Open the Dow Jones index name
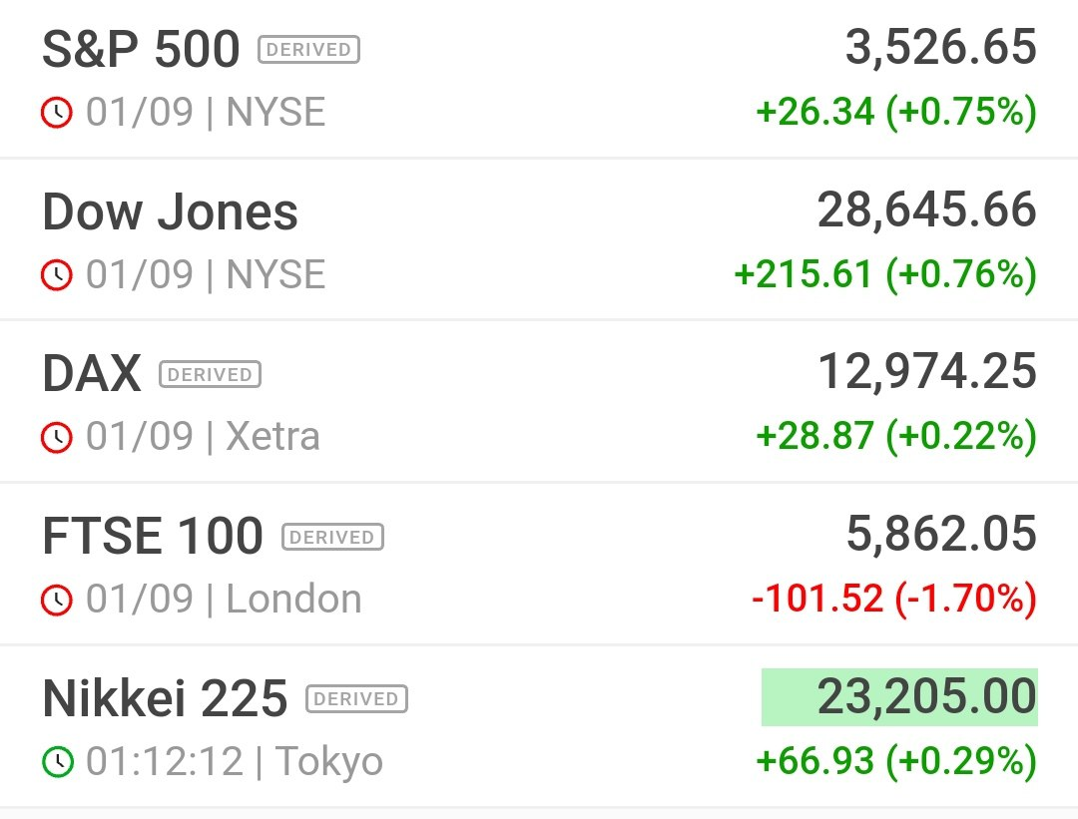 [x=170, y=211]
